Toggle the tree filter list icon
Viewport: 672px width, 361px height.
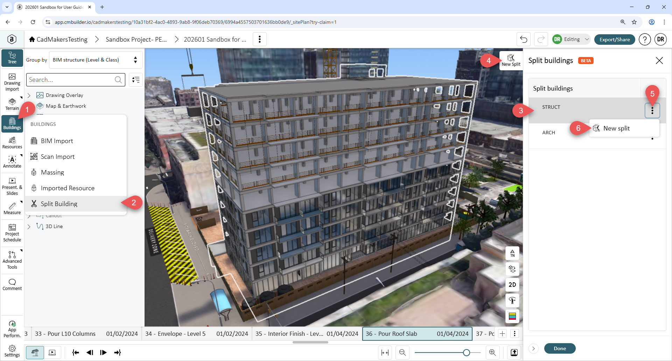pos(136,80)
